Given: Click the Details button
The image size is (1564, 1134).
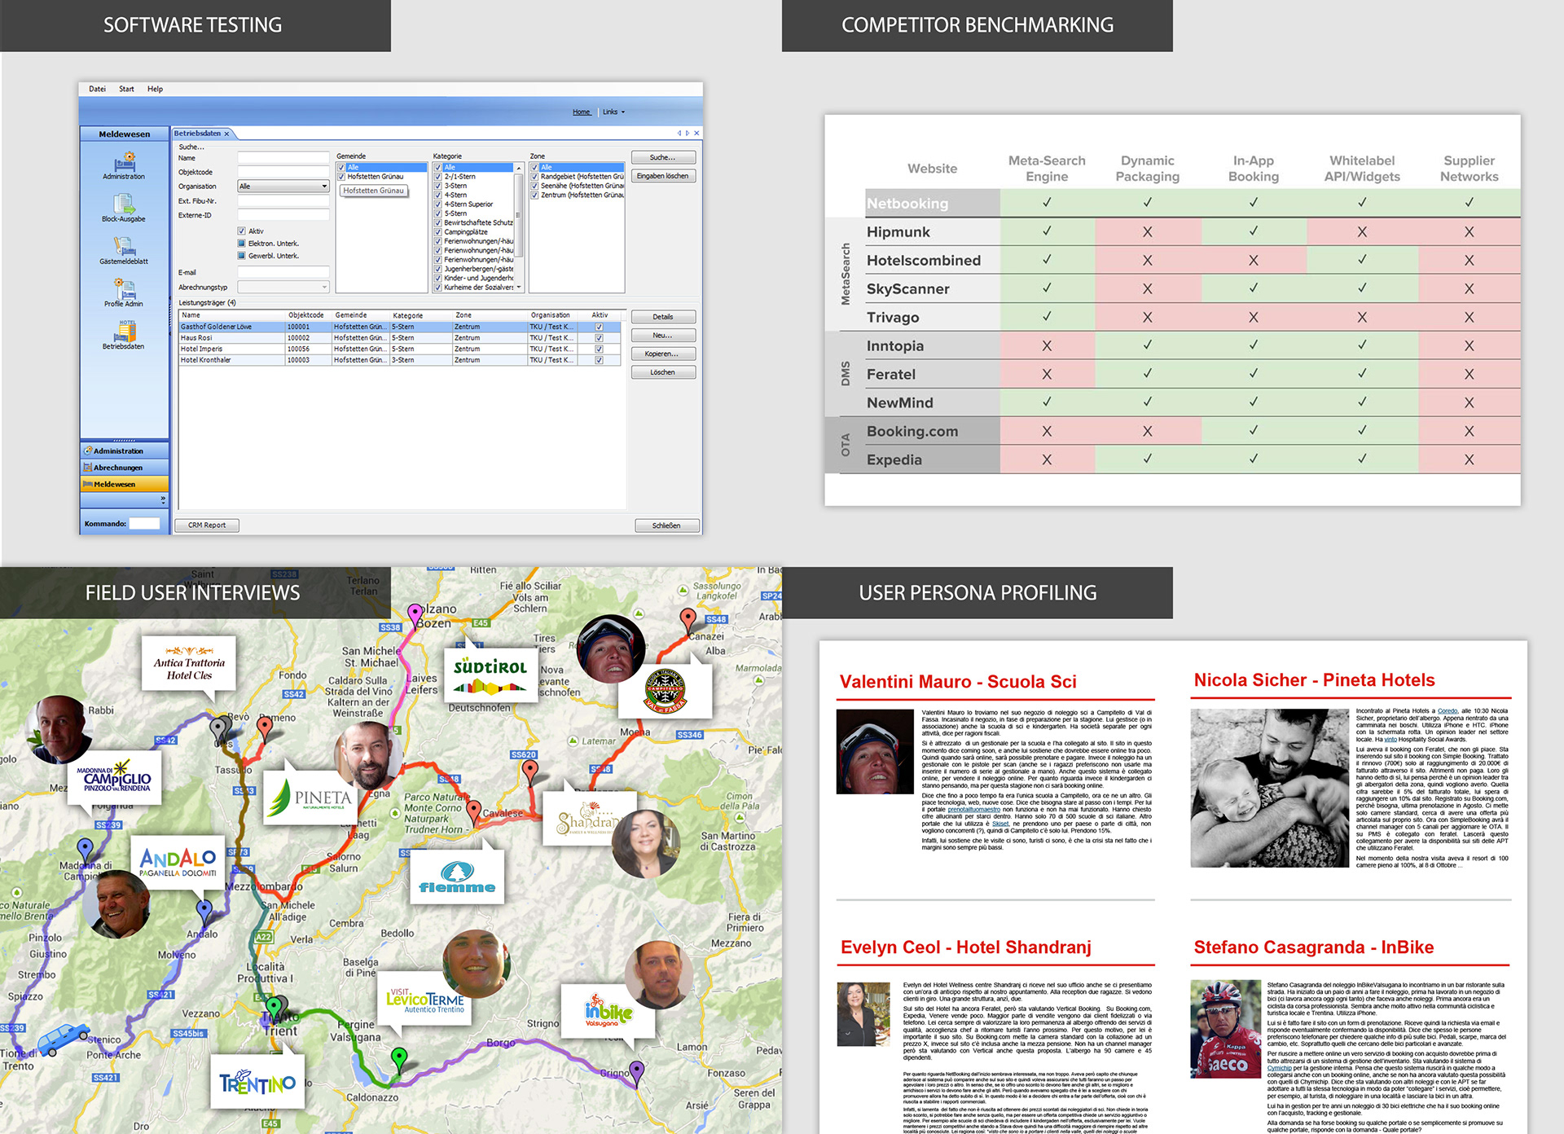Looking at the screenshot, I should (x=663, y=317).
